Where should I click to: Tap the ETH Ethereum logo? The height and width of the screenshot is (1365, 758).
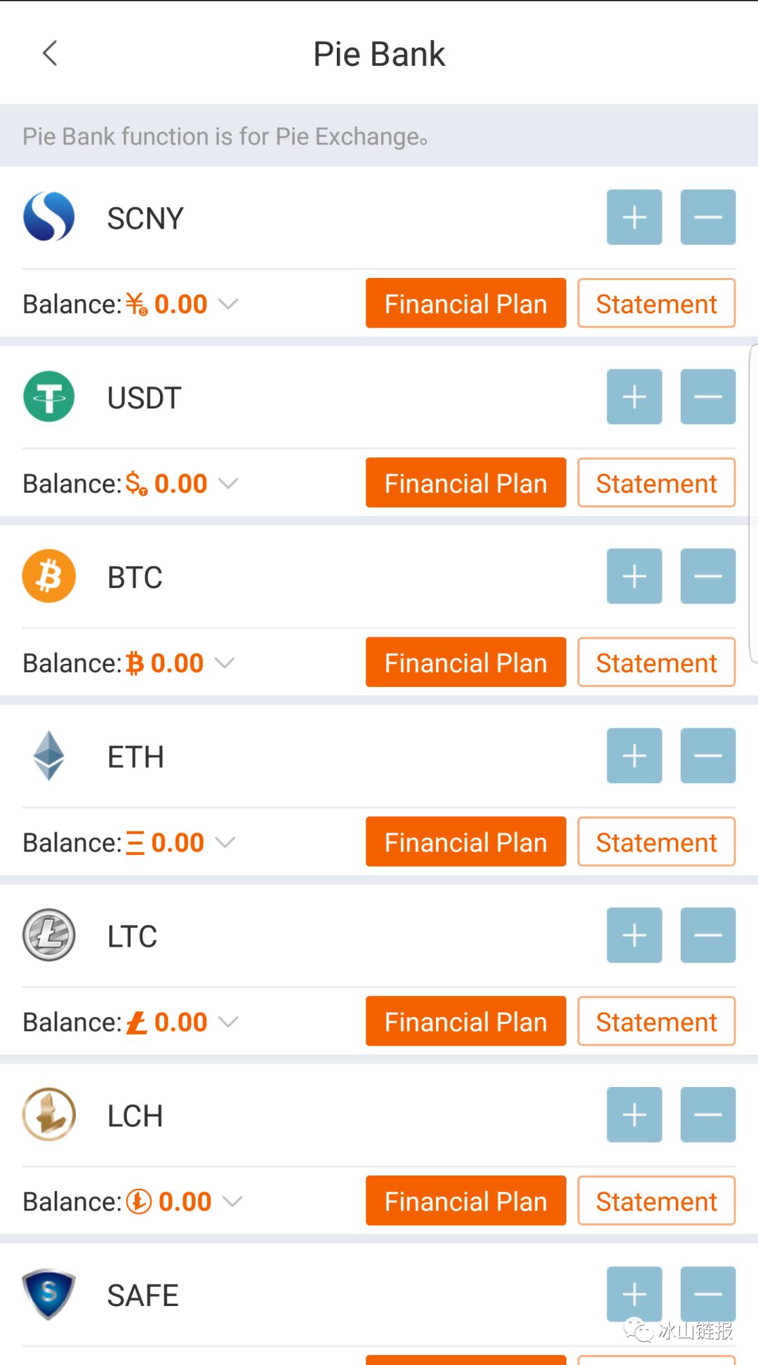click(49, 756)
